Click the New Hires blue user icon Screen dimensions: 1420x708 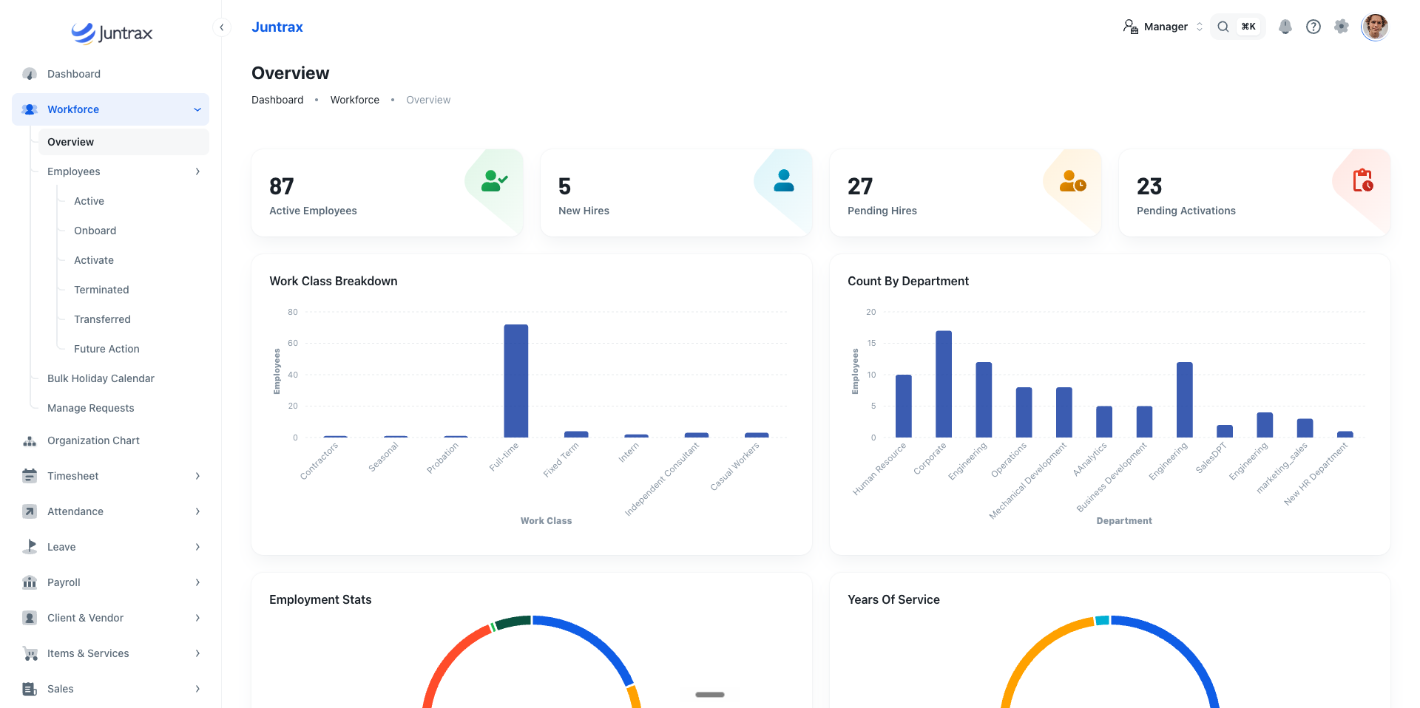784,181
